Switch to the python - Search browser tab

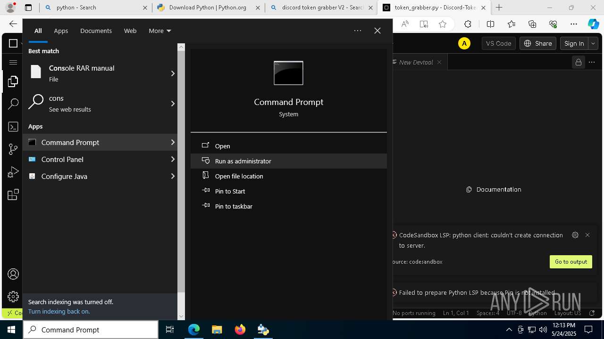pos(96,8)
